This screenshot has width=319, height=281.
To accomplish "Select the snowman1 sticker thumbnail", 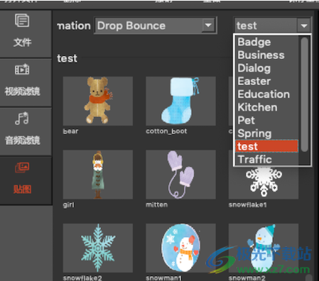I will point(180,248).
